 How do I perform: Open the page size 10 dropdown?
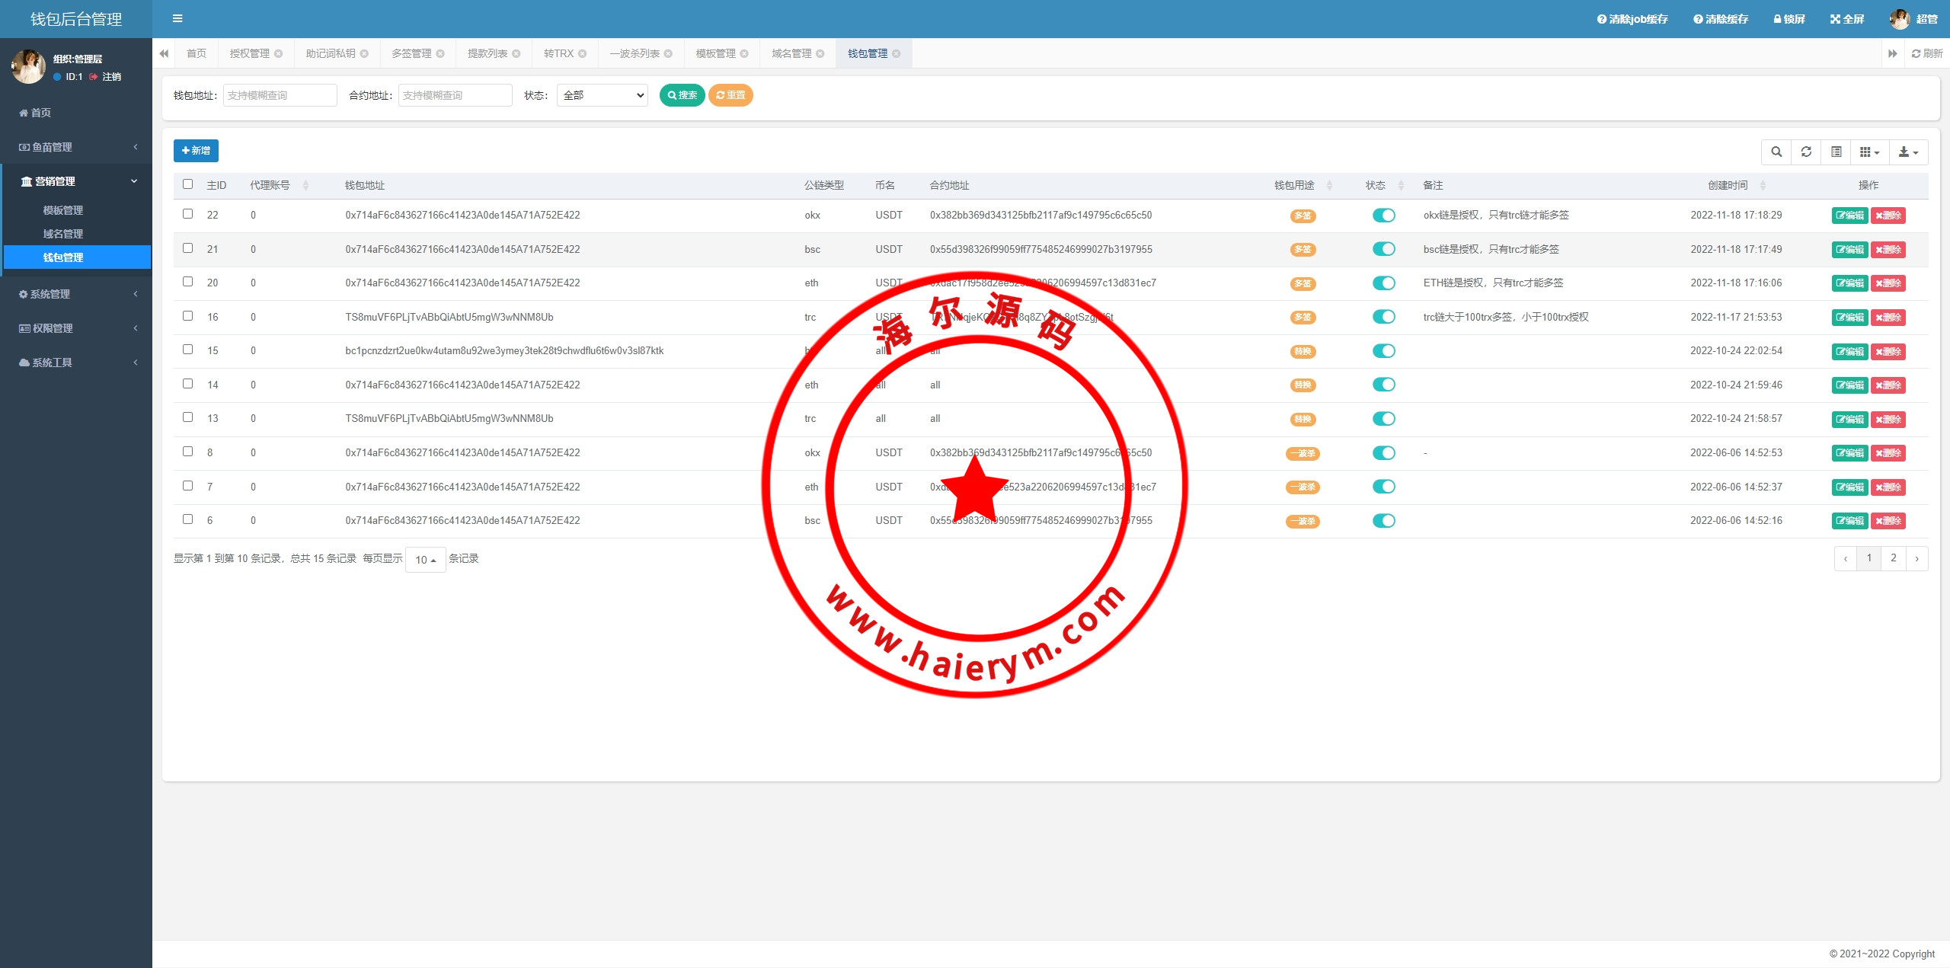tap(425, 560)
